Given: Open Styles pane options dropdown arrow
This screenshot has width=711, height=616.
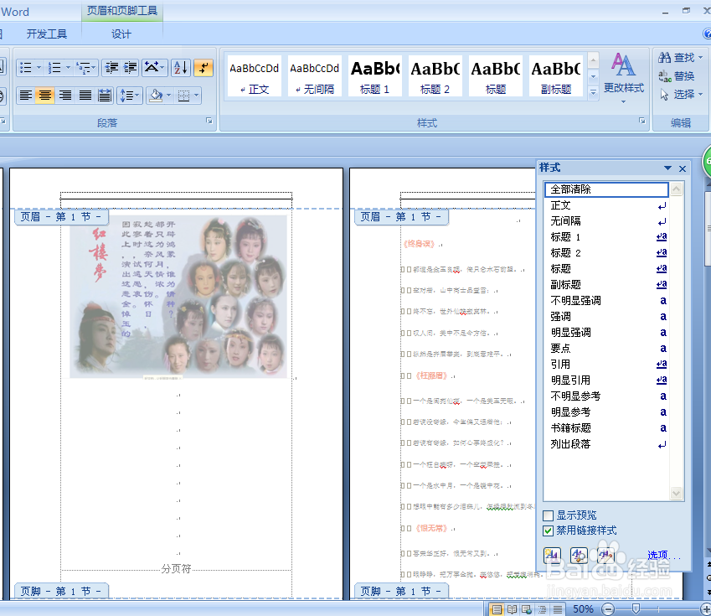Looking at the screenshot, I should [x=667, y=168].
